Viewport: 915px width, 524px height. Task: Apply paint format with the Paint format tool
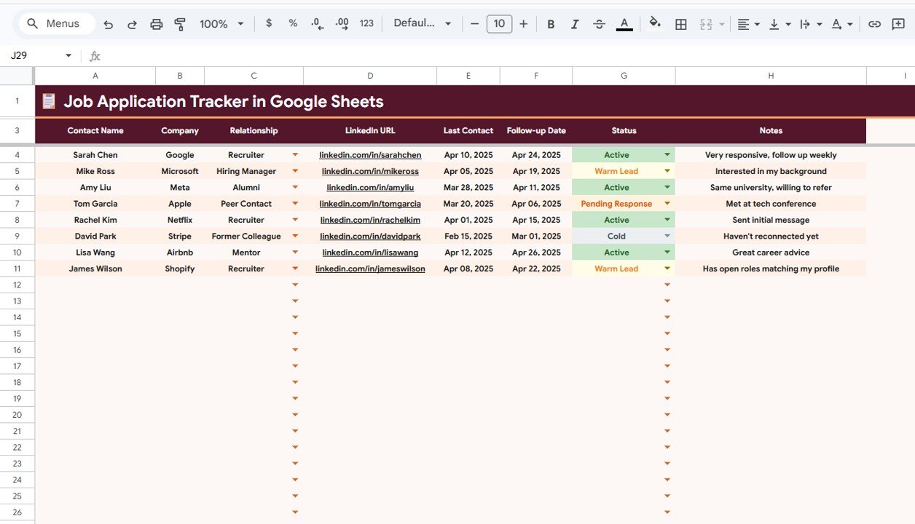coord(179,23)
